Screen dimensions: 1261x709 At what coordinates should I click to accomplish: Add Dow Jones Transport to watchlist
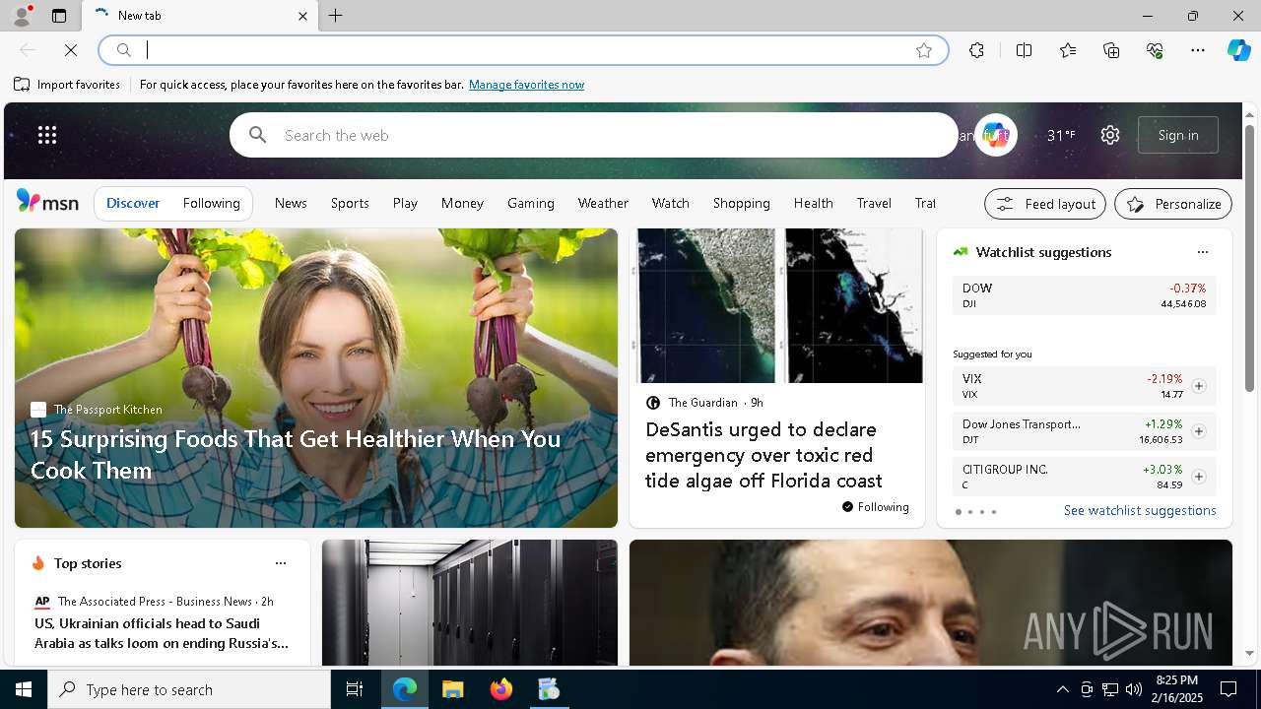tap(1198, 431)
